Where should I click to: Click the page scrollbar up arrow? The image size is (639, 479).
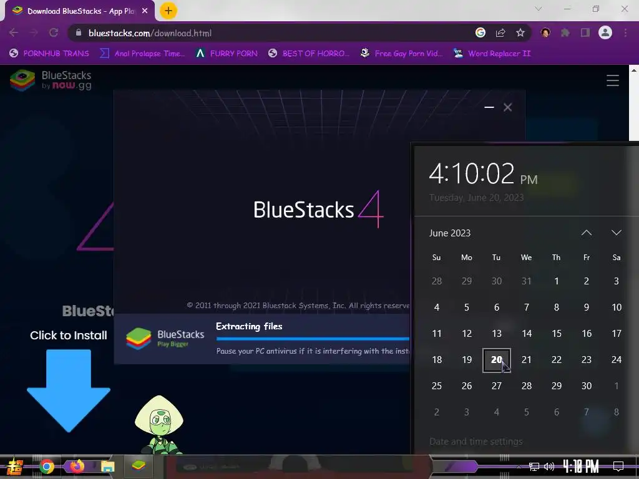pos(634,70)
